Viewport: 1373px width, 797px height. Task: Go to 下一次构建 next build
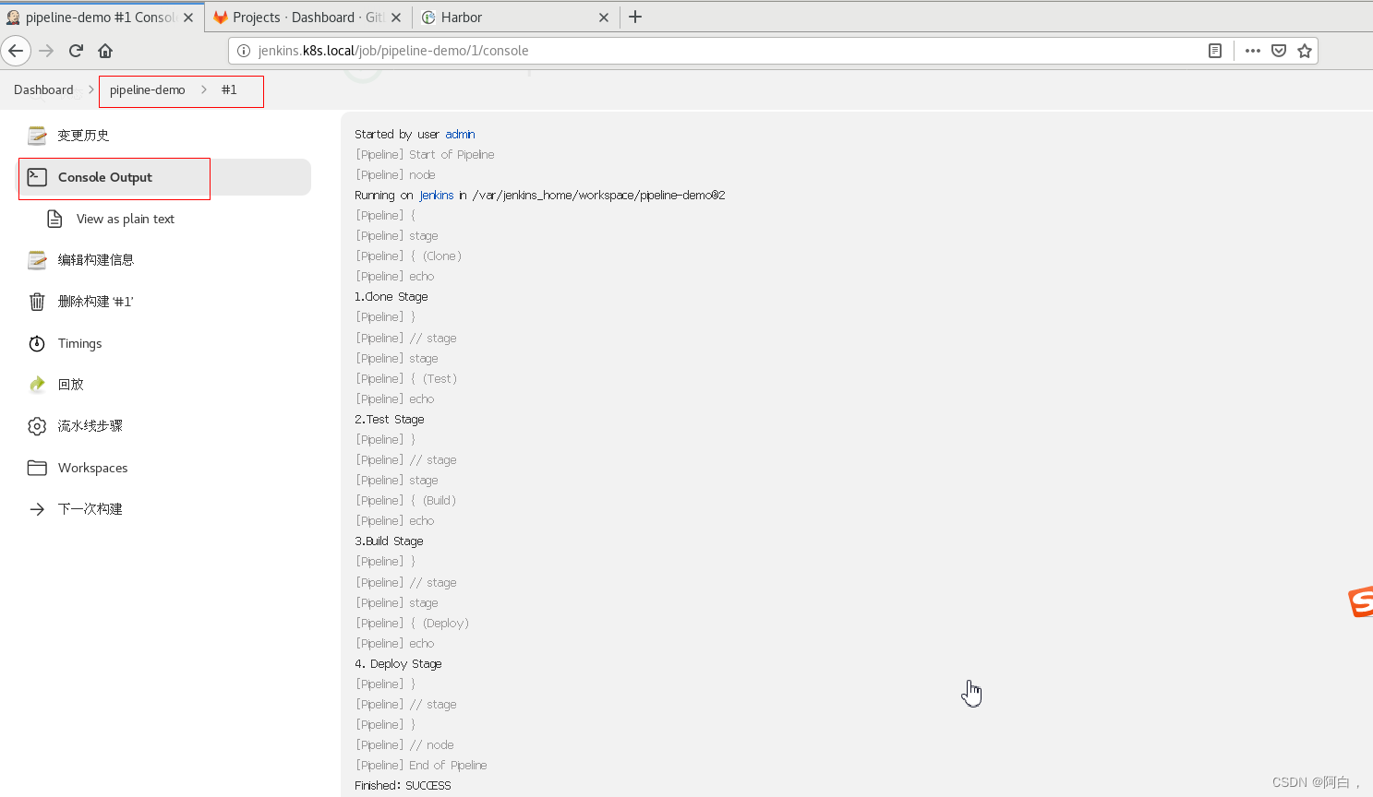(90, 509)
